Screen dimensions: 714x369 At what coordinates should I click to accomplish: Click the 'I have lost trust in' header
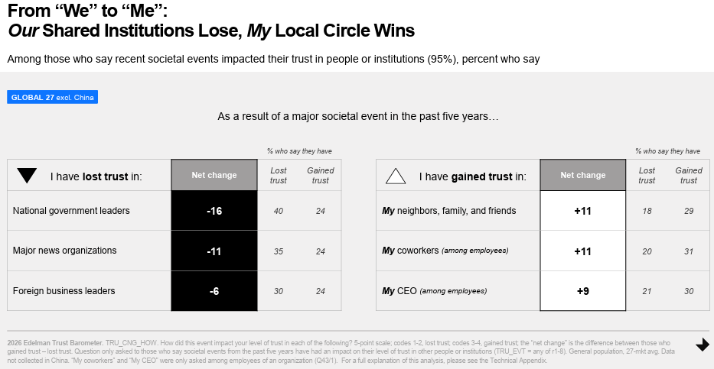click(x=96, y=176)
